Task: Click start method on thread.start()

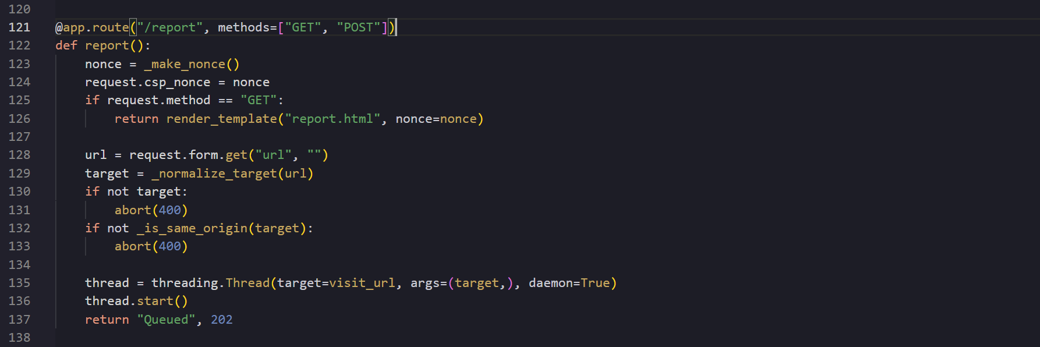Action: (x=155, y=301)
